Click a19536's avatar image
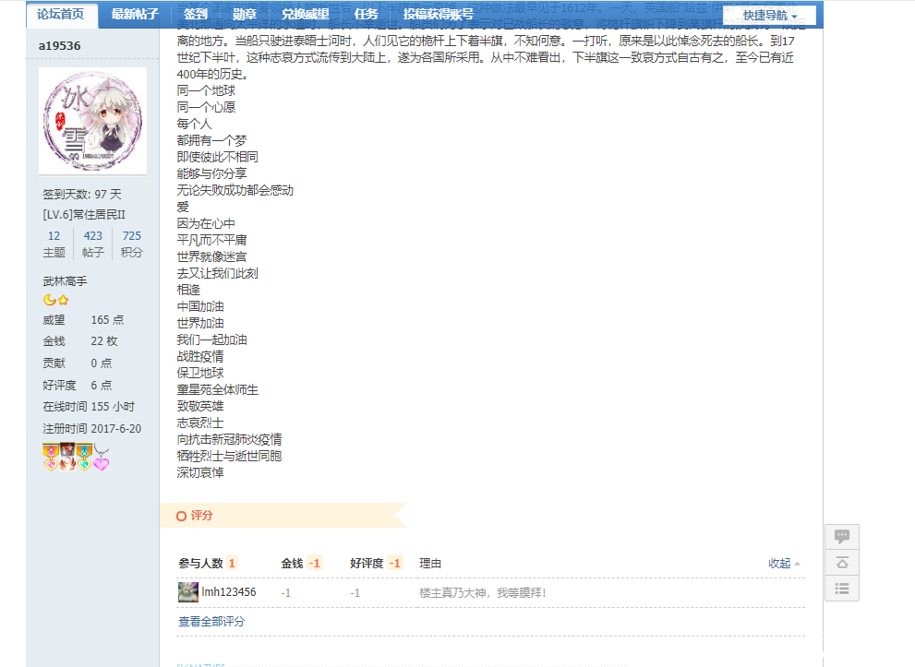The width and height of the screenshot is (915, 667). point(92,121)
